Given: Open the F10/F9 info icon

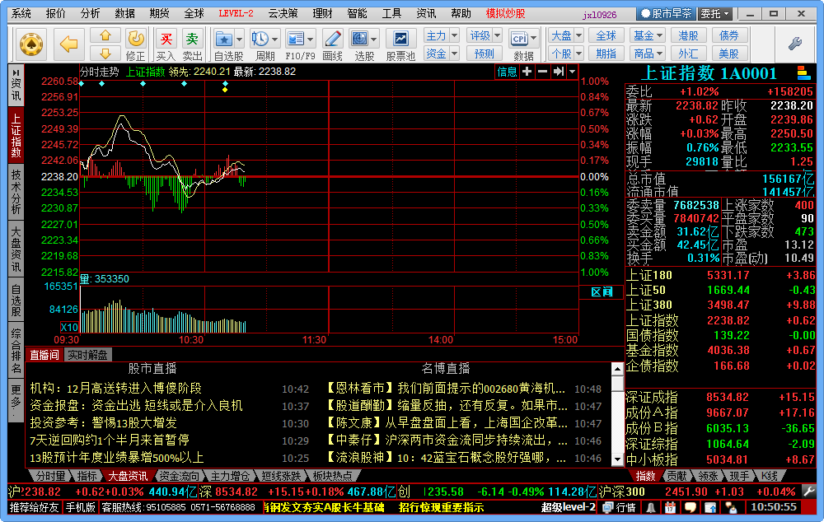Looking at the screenshot, I should click(296, 39).
